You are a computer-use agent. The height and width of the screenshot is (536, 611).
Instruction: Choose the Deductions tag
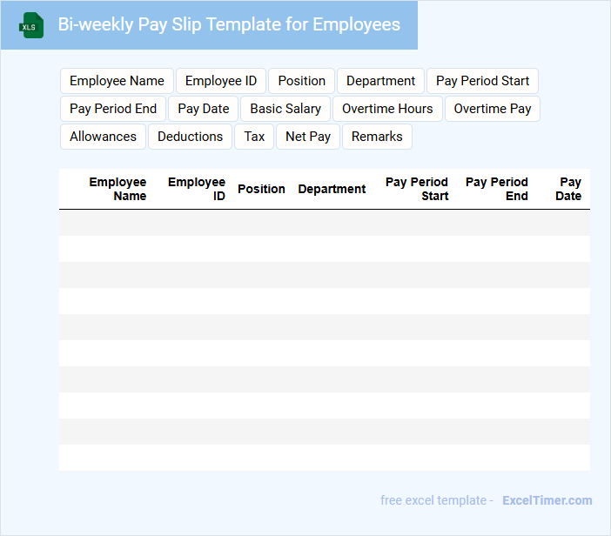pos(190,137)
